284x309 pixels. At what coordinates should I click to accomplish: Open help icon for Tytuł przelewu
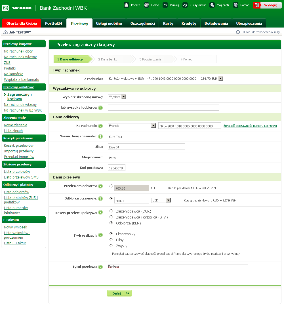click(100, 267)
